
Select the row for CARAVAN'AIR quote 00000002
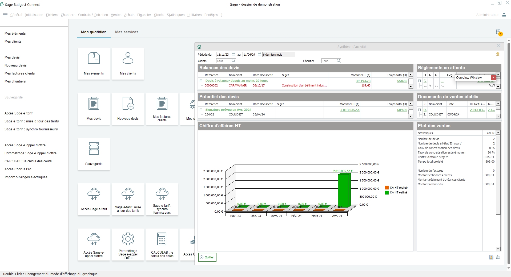[303, 86]
